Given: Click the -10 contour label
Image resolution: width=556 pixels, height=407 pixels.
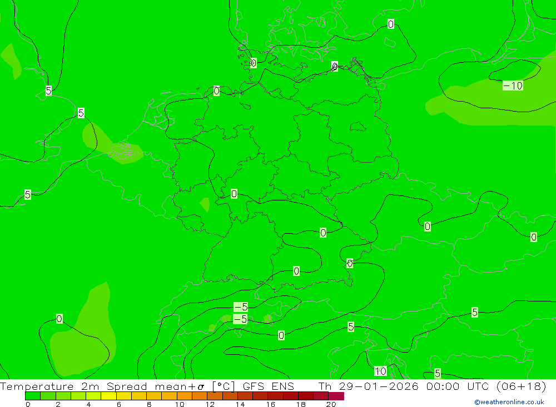Looking at the screenshot, I should pyautogui.click(x=513, y=86).
